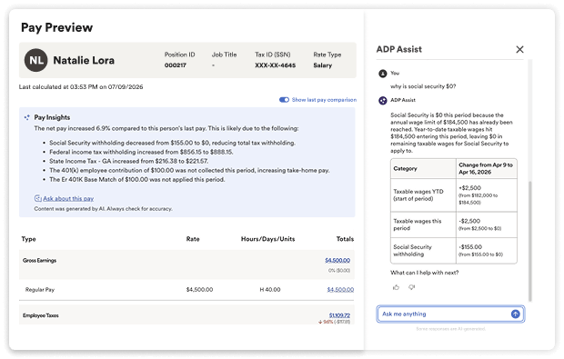Click the 0% ($0.00) comparison under Gross Earnings
This screenshot has width=564, height=359.
pos(339,270)
